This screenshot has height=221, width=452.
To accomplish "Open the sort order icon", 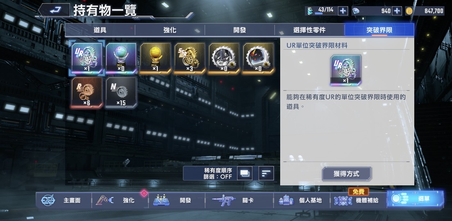I will (x=266, y=173).
